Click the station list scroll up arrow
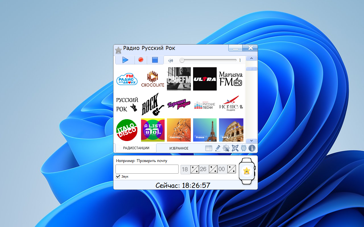The height and width of the screenshot is (227, 364). tap(251, 58)
